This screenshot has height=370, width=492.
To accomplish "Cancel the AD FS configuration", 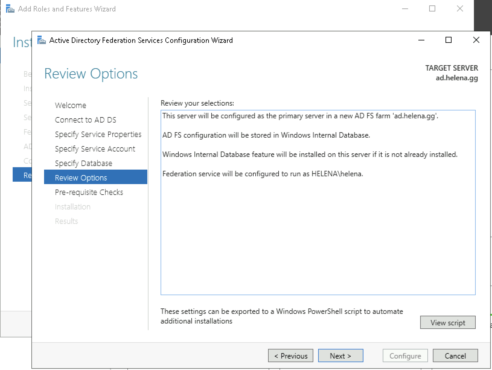I will tap(455, 356).
